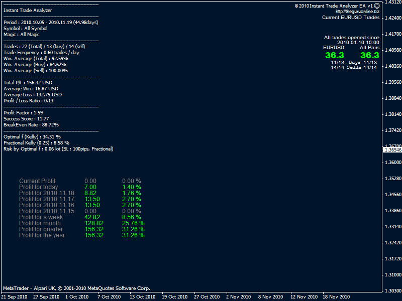Click the green EURUSD 36.3 value
Screen dimensions: 402x301
click(x=334, y=55)
